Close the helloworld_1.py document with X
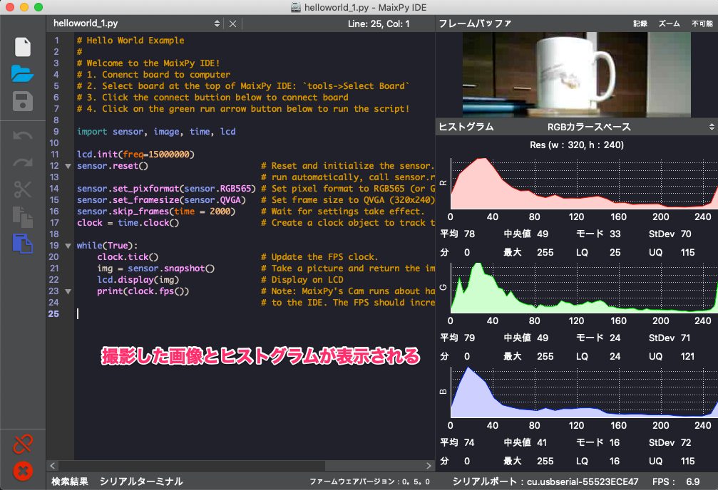This screenshot has height=490, width=718. [x=232, y=24]
